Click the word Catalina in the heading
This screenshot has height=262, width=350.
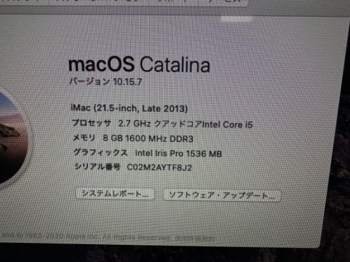pyautogui.click(x=175, y=65)
